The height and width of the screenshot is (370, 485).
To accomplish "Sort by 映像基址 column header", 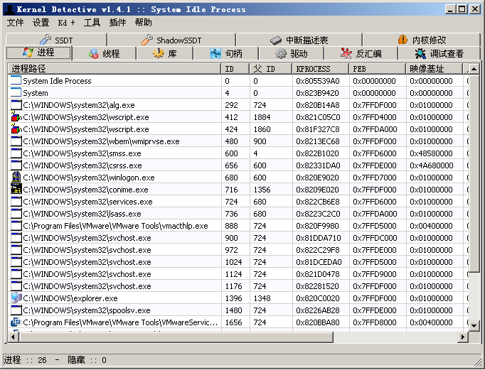I will pyautogui.click(x=435, y=69).
